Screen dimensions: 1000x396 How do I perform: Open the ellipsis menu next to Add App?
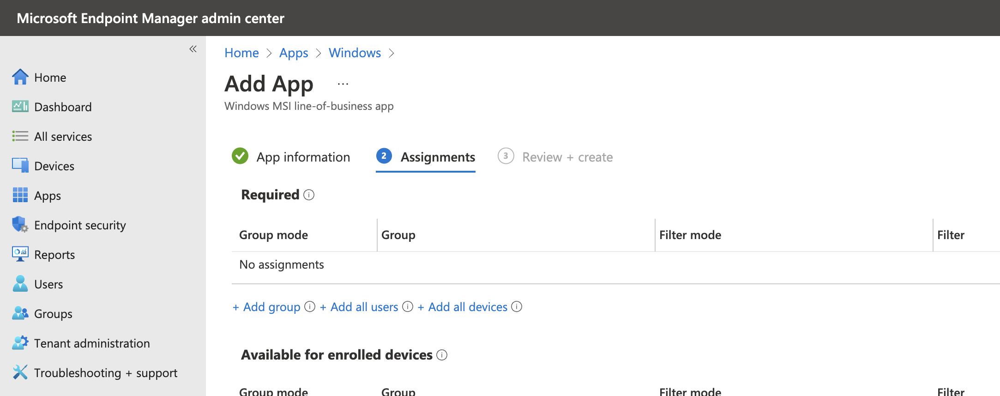(x=343, y=84)
